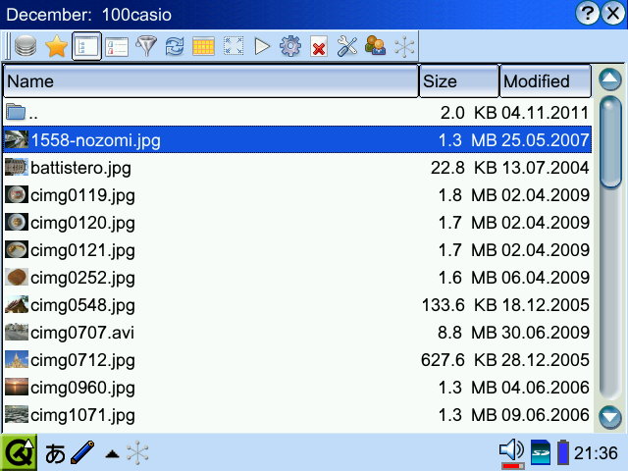Click the users icon in toolbar
628x471 pixels.
coord(375,46)
